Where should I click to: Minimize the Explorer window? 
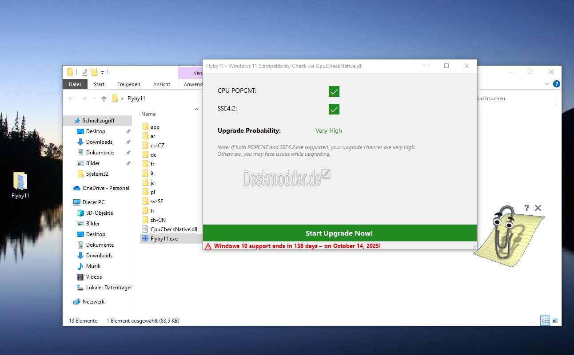point(510,72)
